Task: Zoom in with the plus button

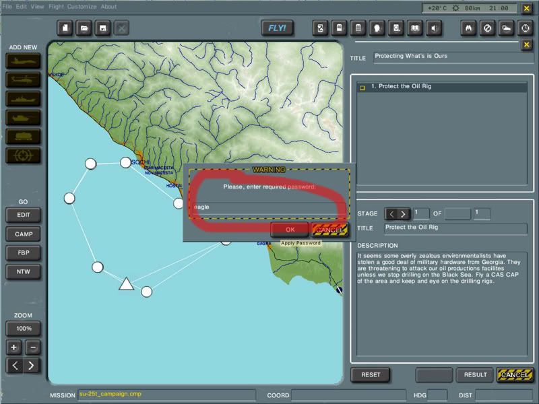Action: pos(14,347)
